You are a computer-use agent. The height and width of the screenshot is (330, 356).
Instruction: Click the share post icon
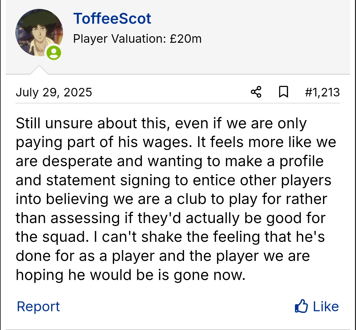[256, 92]
